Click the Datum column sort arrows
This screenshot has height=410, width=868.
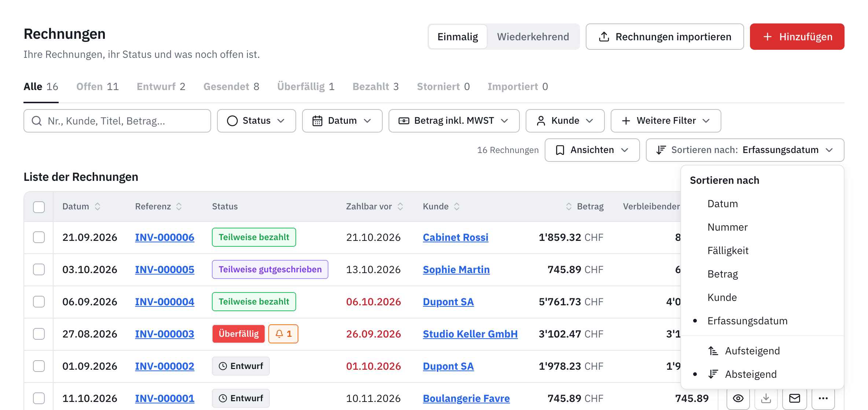(x=98, y=206)
